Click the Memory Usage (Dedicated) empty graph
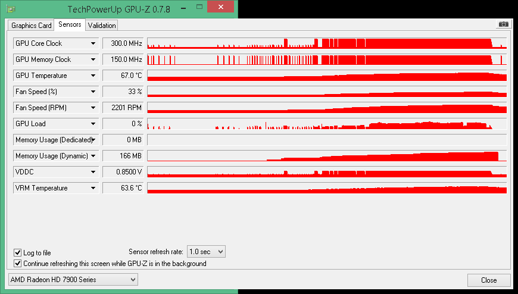518x294 pixels. click(327, 140)
